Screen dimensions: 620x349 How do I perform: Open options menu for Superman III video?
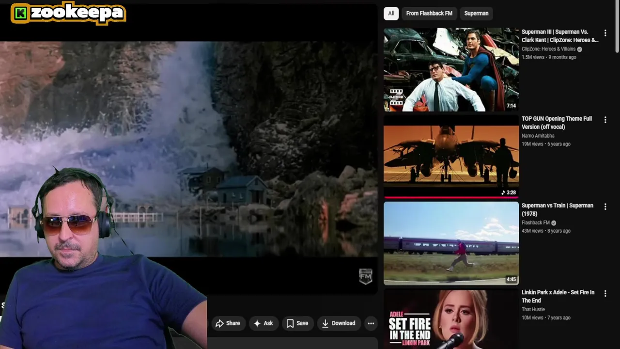[x=605, y=33]
